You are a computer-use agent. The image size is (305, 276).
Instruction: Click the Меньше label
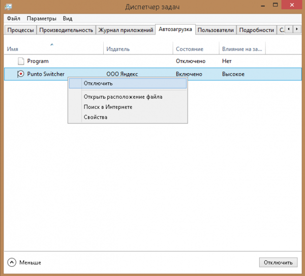[30, 262]
